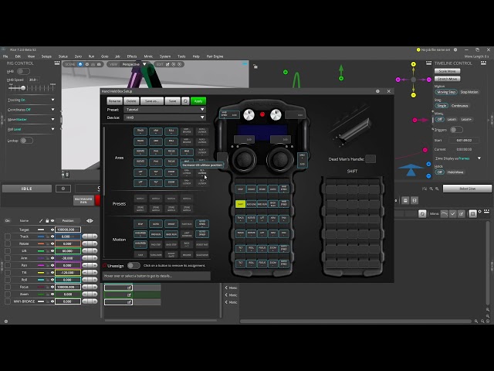Click the Lift axis green colour swatch

(41, 251)
